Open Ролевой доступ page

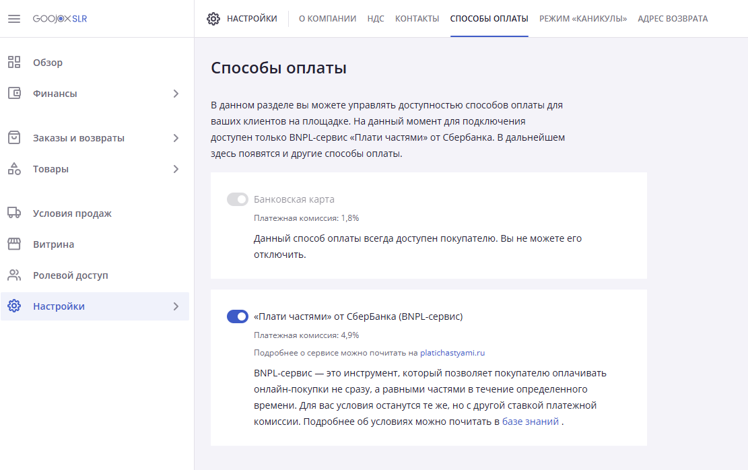[x=71, y=275]
